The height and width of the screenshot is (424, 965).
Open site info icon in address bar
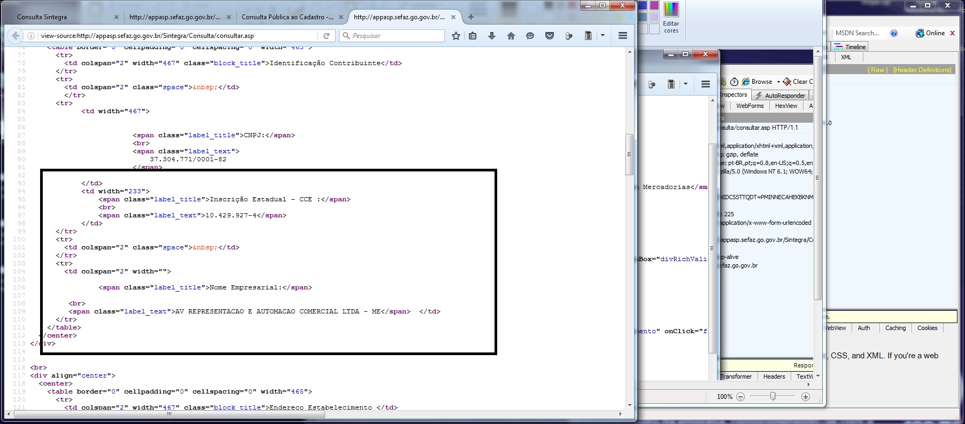pyautogui.click(x=31, y=36)
